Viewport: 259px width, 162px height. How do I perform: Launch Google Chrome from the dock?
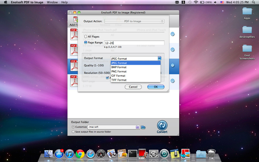pos(80,154)
